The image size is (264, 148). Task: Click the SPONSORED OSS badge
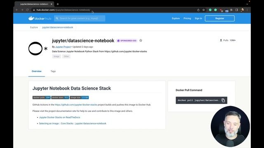coord(127,41)
